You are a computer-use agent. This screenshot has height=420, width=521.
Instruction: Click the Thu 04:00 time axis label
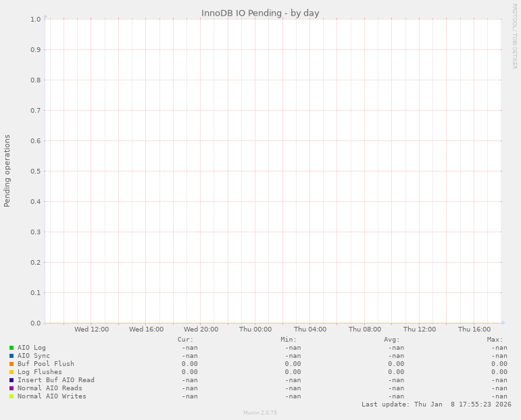pyautogui.click(x=310, y=330)
